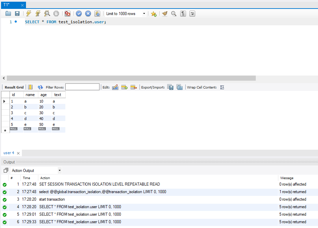This screenshot has height=228, width=318.
Task: Click the '1 row(s) returned' message
Action: [x=293, y=192]
